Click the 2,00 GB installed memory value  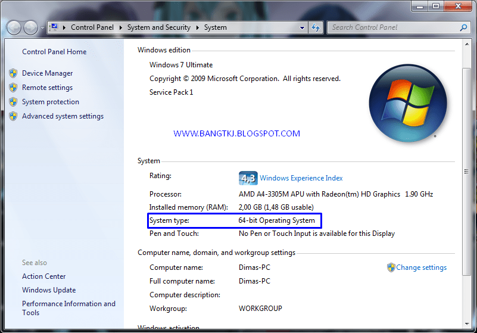pyautogui.click(x=276, y=207)
